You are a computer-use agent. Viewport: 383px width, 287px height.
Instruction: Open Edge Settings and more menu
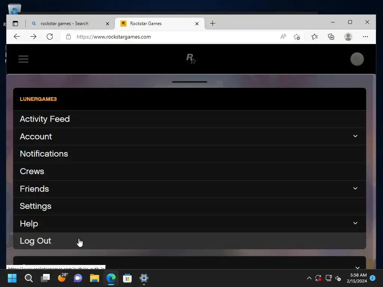365,37
